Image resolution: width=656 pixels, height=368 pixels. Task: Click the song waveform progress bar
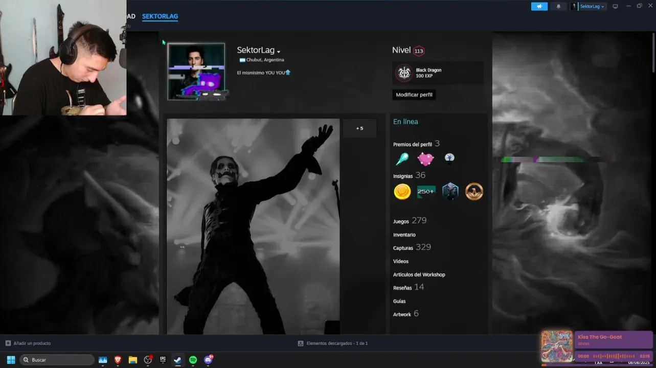(614, 356)
